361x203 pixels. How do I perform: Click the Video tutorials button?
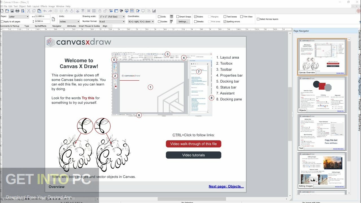click(x=193, y=155)
